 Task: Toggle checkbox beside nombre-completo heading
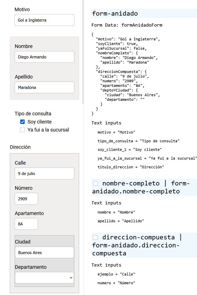point(96,184)
